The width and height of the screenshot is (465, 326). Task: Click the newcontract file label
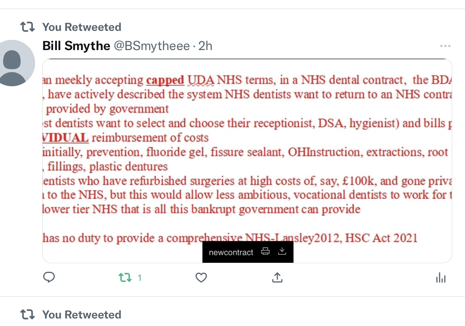231,252
